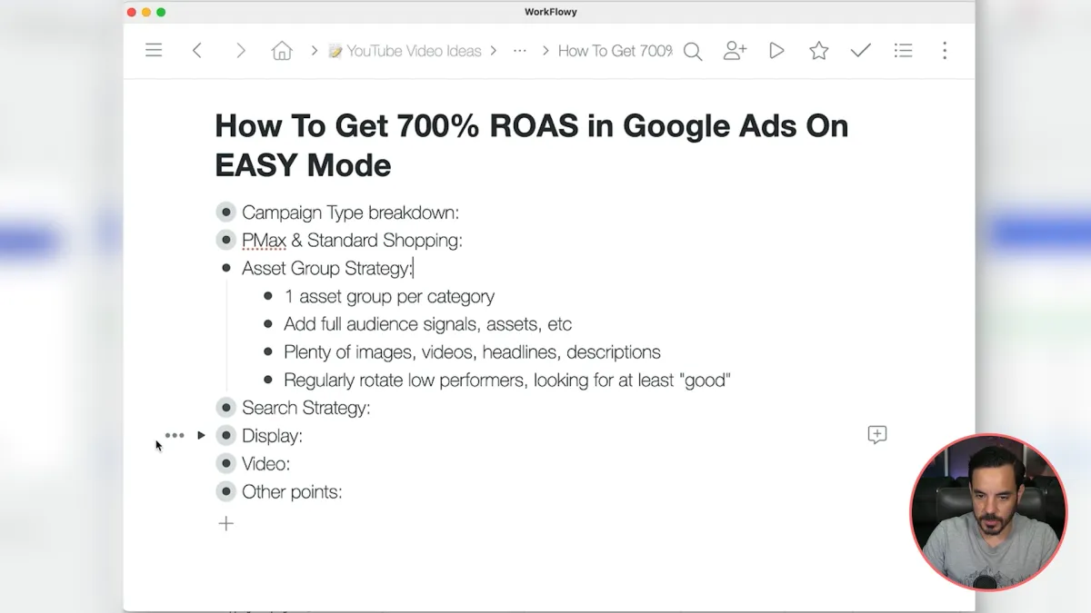Click 'Regularly rotate low performers' line
1091x613 pixels.
point(507,380)
